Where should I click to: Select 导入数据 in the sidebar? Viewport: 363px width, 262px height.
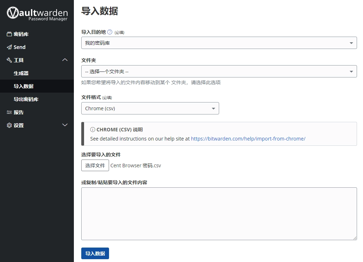click(x=24, y=86)
